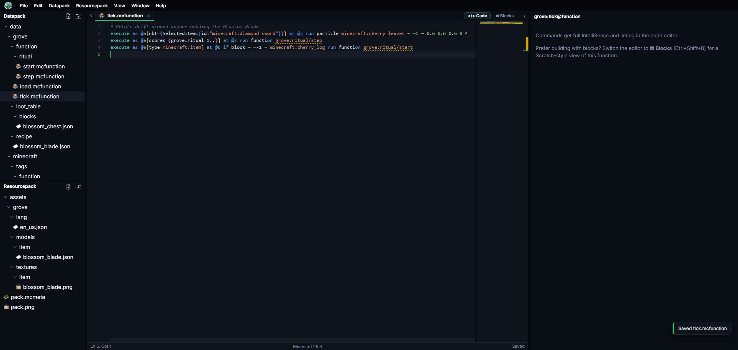Screen dimensions: 738x350
Task: Open pack.mcmeta file
Action: pyautogui.click(x=42, y=297)
